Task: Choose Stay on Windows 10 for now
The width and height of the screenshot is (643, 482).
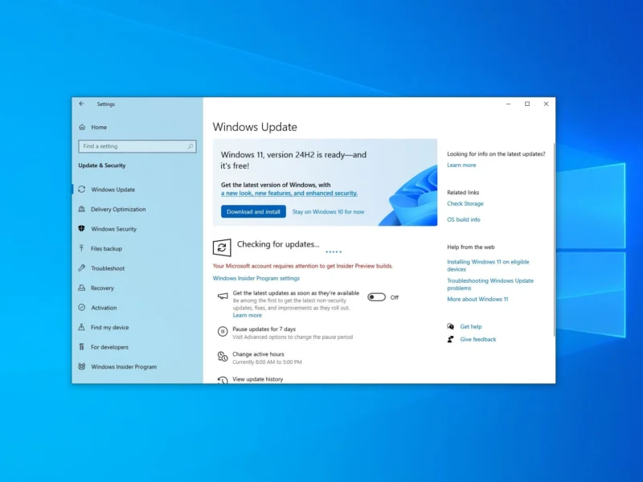Action: [x=327, y=212]
